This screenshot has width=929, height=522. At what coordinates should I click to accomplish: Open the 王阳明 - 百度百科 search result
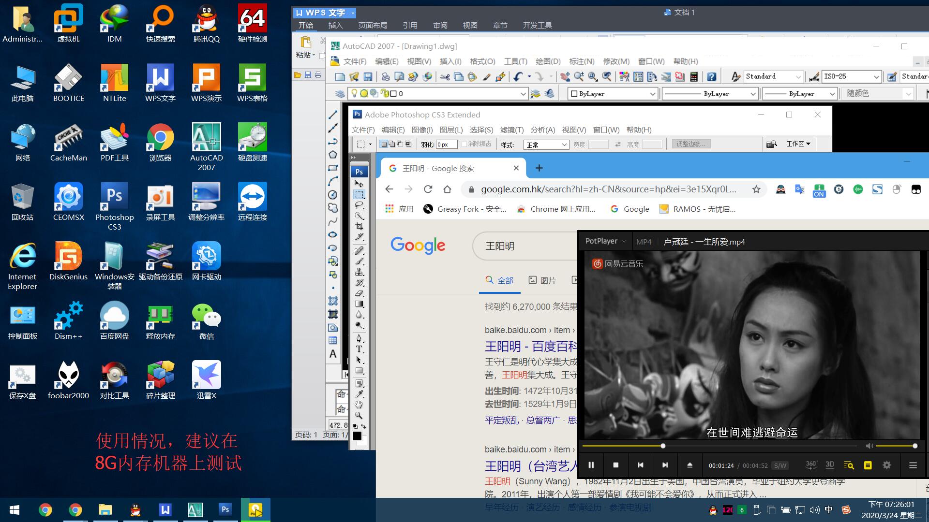(x=531, y=347)
